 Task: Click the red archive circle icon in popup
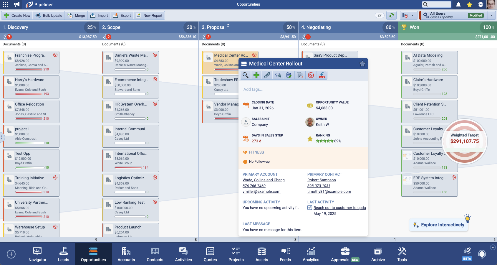pos(311,75)
